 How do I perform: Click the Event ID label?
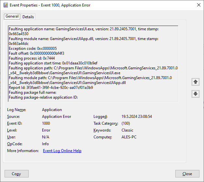pyautogui.click(x=15, y=123)
